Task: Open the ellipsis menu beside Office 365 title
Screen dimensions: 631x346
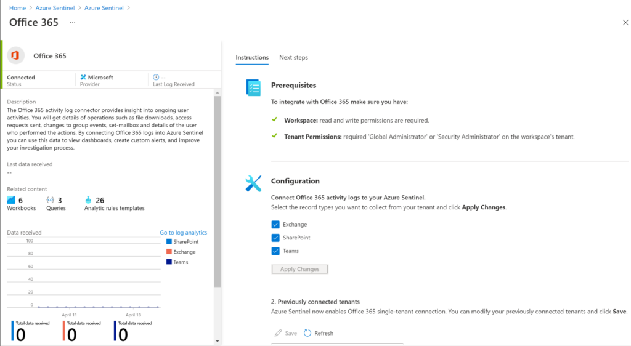Action: coord(72,22)
